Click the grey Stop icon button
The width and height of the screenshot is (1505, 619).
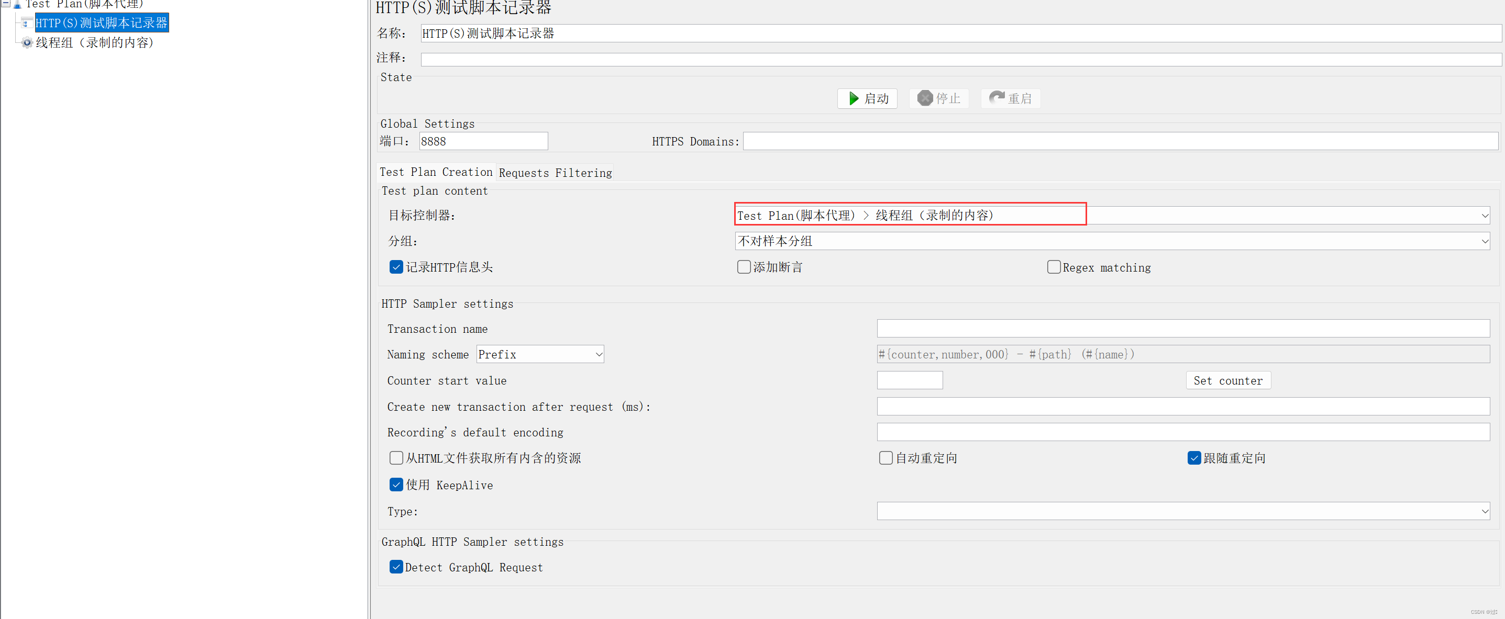(924, 99)
